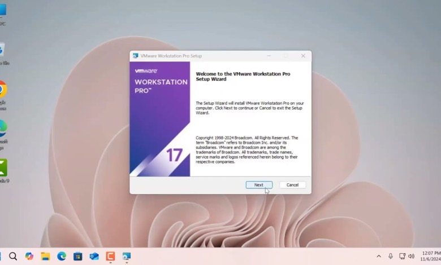This screenshot has height=265, width=441.
Task: Show hidden system tray icons
Action: [379, 256]
